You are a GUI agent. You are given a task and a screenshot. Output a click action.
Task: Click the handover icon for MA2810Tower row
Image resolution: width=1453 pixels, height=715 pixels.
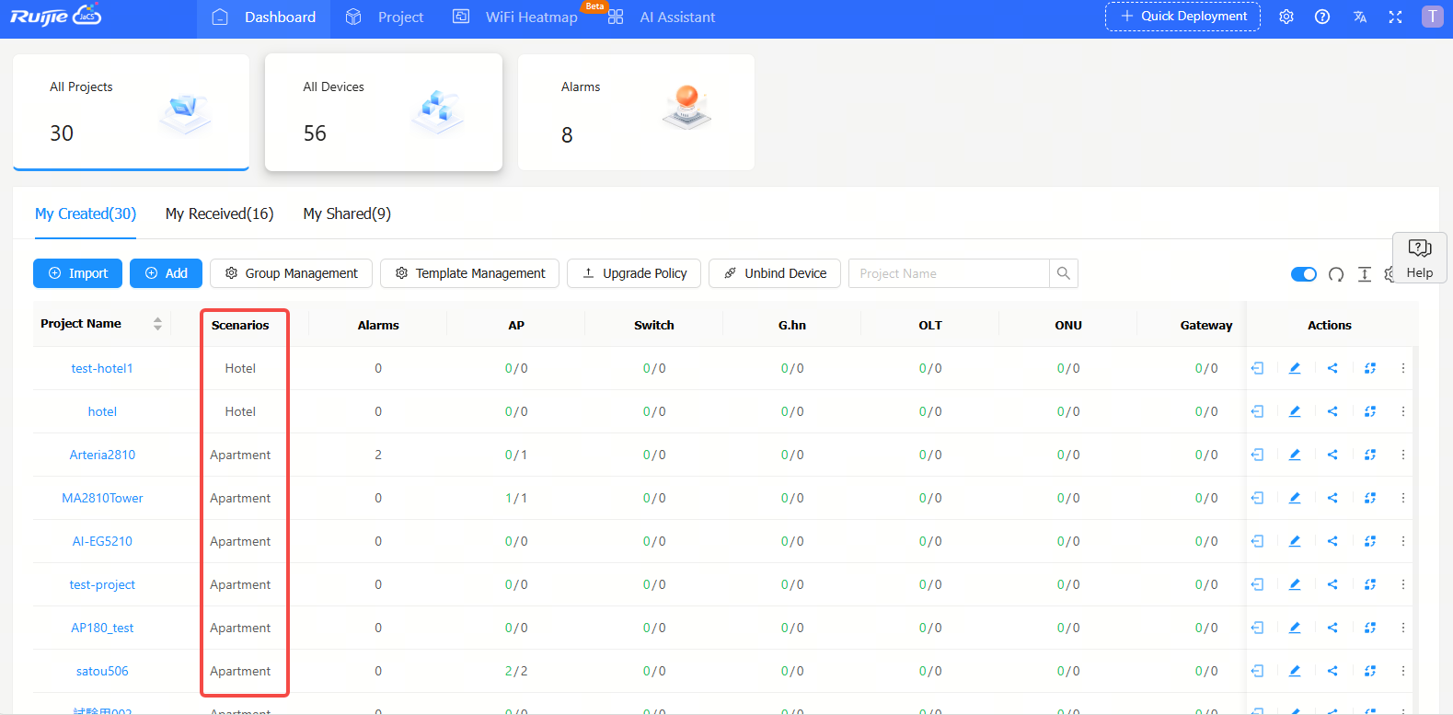click(1257, 498)
